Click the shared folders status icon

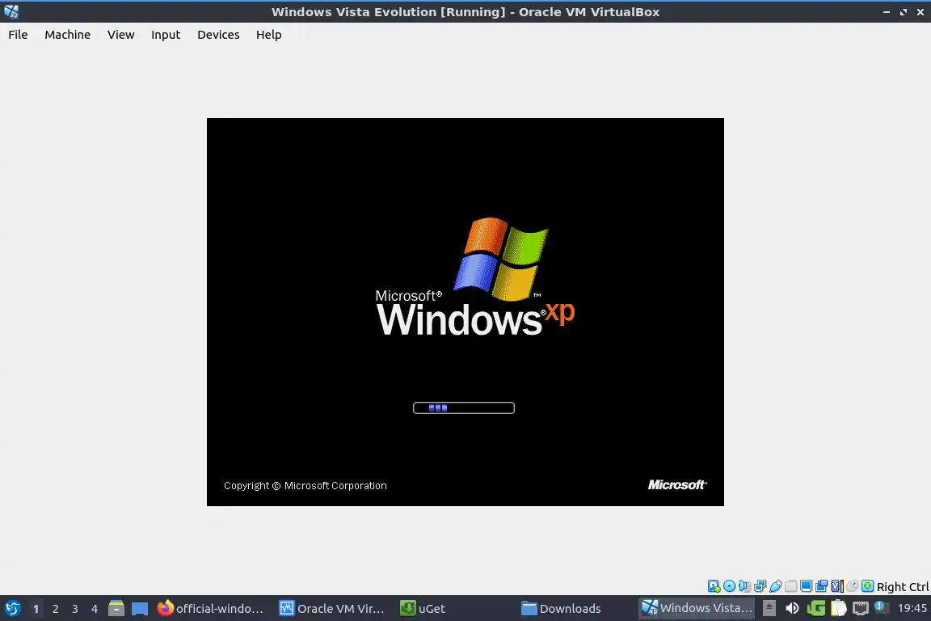pos(791,586)
